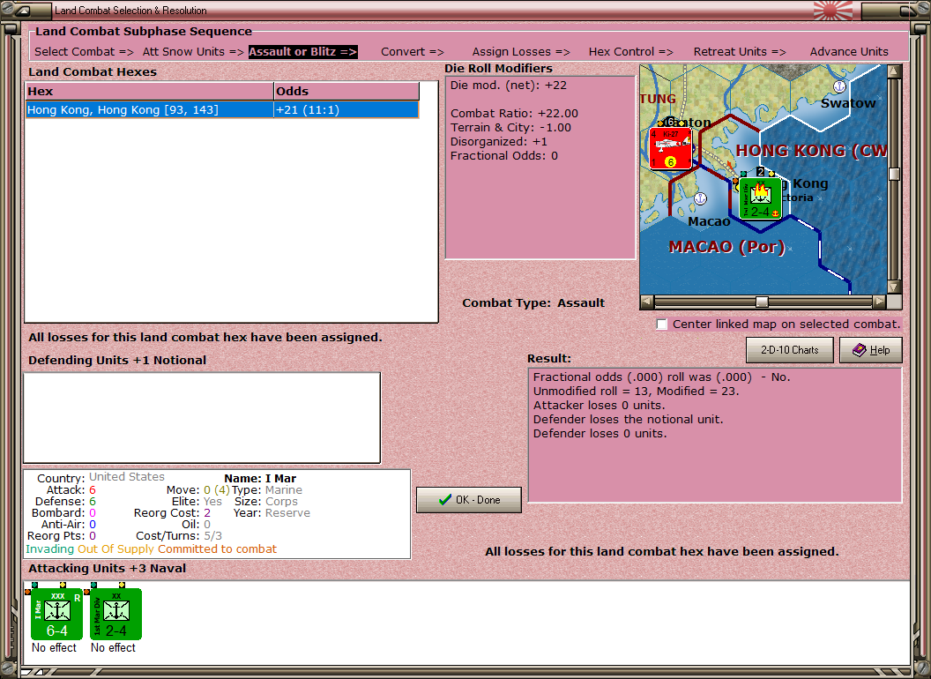
Task: Click the Select Combat subphase step
Action: point(84,52)
